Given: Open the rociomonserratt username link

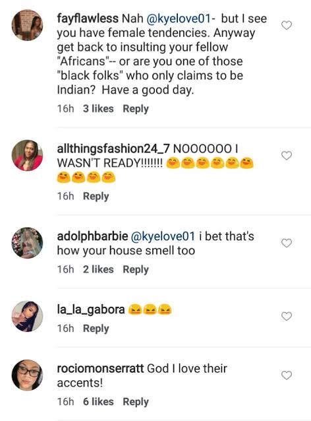Looking at the screenshot, I should 101,368.
